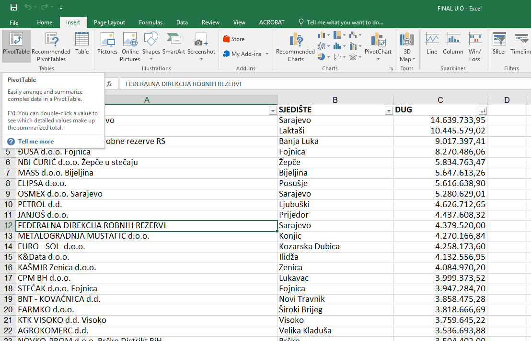
Task: Switch to the Review tab
Action: (210, 22)
